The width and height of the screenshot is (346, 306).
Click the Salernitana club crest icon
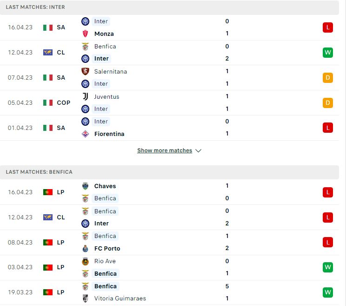point(85,71)
